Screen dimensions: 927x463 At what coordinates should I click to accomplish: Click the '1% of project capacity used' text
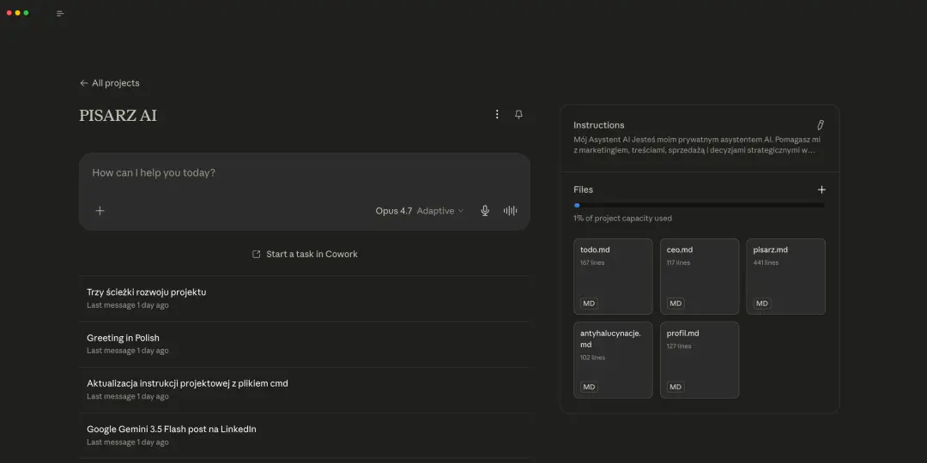tap(622, 219)
